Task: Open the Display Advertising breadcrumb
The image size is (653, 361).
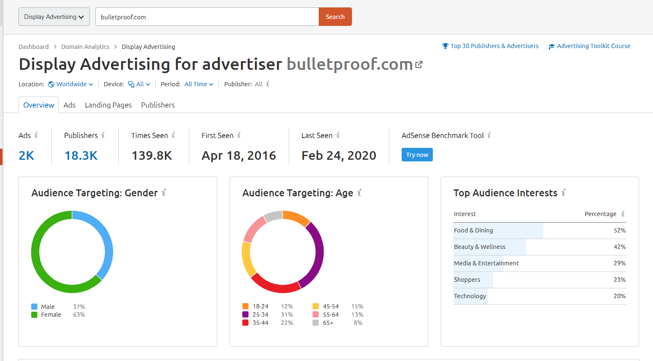Action: pos(148,47)
